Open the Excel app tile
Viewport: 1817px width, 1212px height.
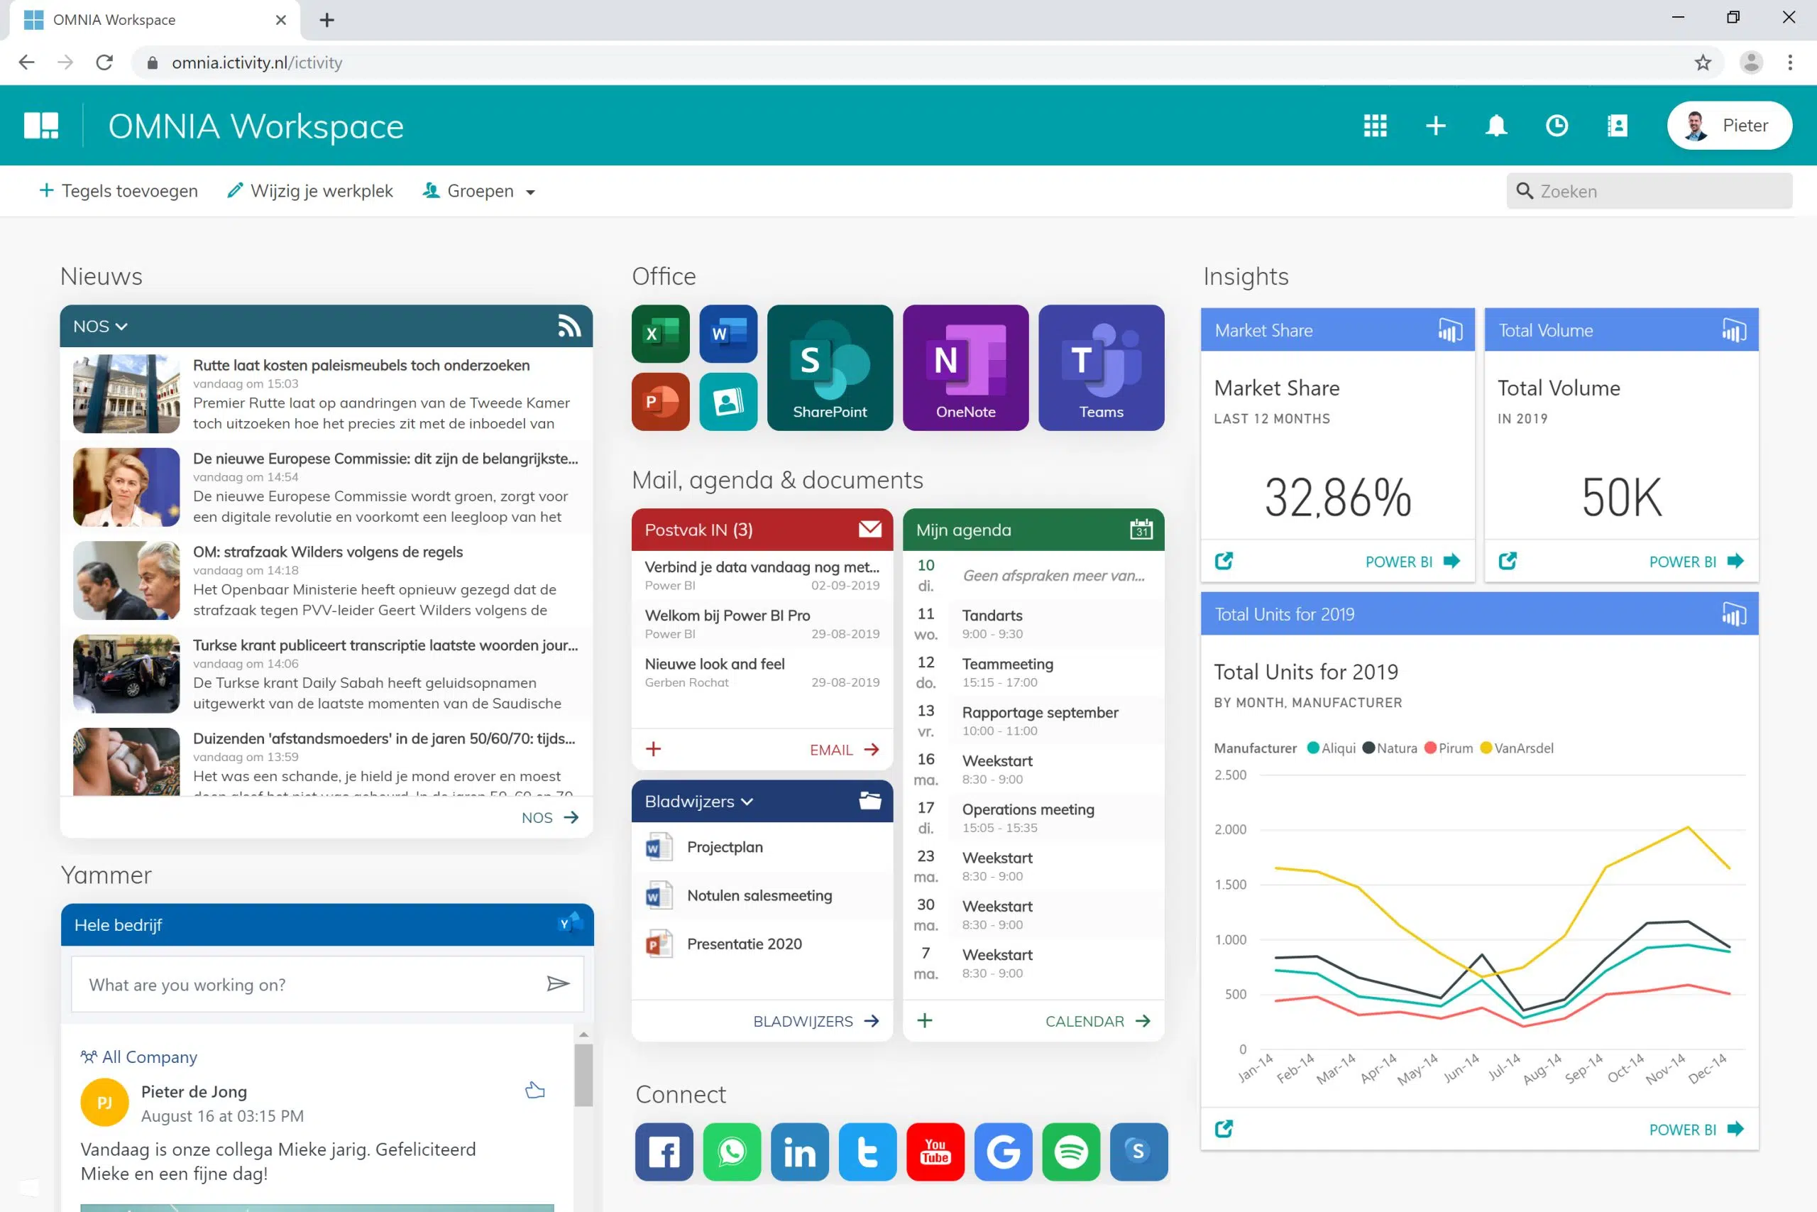pyautogui.click(x=660, y=334)
